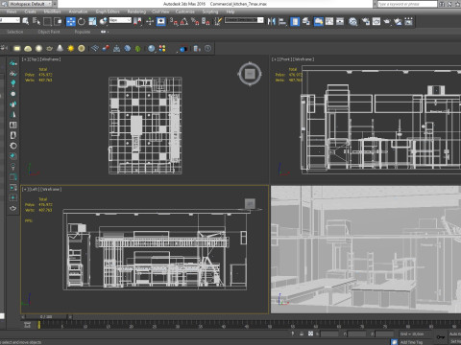The image size is (461, 345).
Task: Click the X coordinate input field
Action: click(x=329, y=333)
